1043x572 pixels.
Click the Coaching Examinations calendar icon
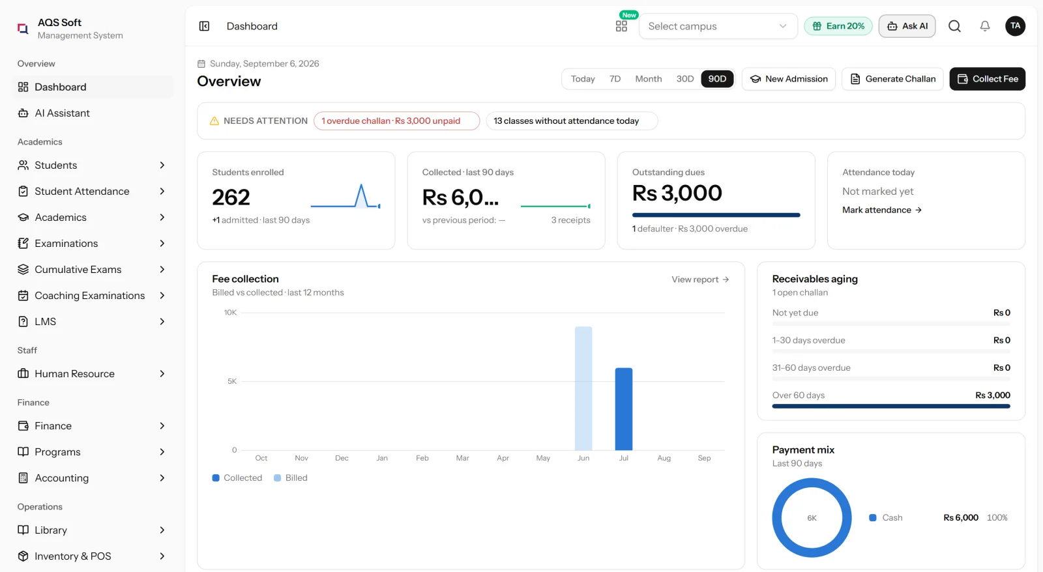coord(23,296)
